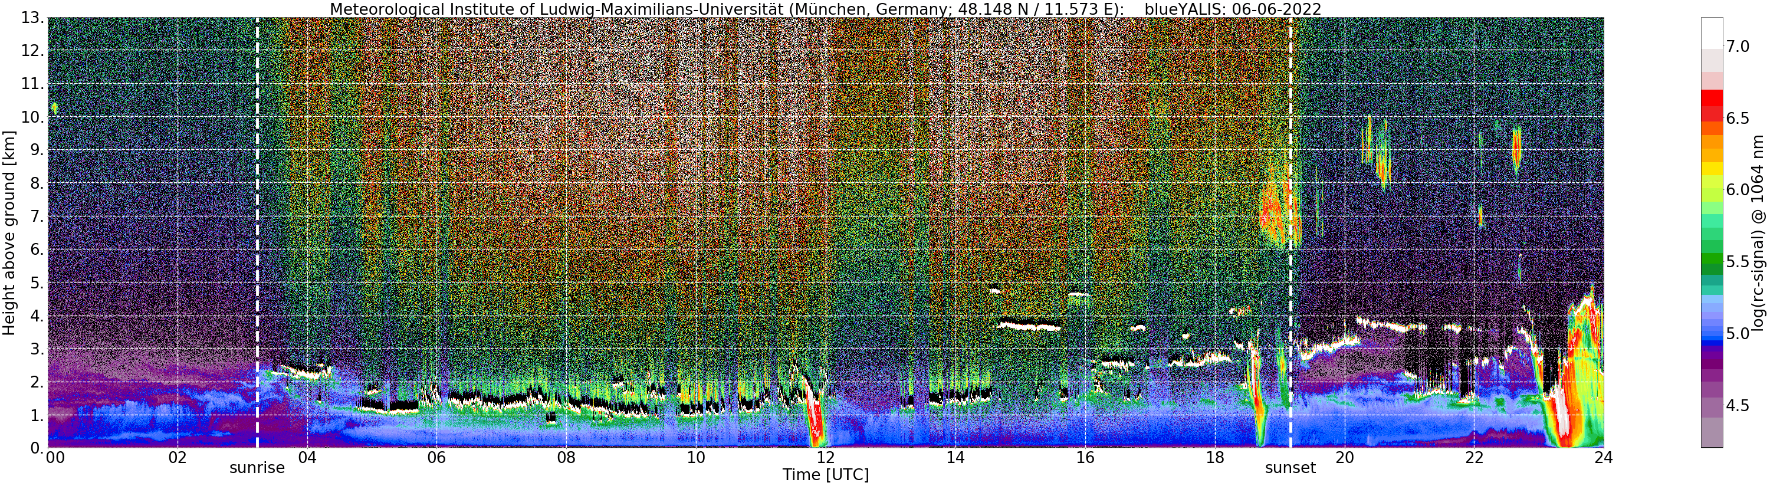Click the 3. tick on the height axis
The height and width of the screenshot is (486, 1770).
pyautogui.click(x=37, y=349)
